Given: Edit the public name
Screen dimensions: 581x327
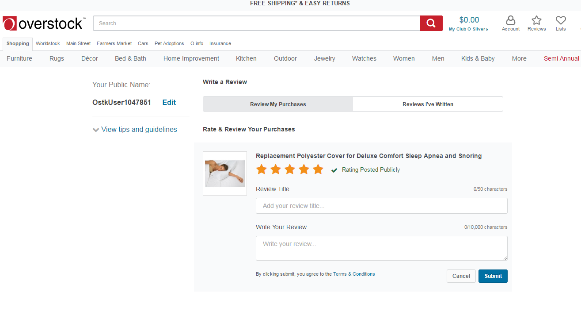Looking at the screenshot, I should point(169,102).
